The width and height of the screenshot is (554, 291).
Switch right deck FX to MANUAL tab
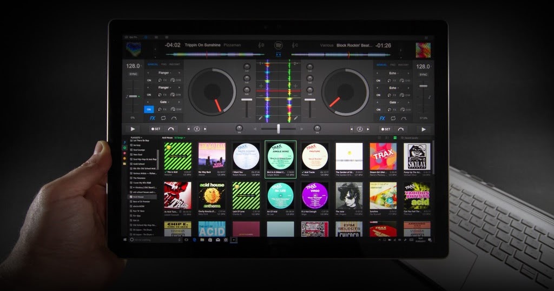(x=381, y=65)
